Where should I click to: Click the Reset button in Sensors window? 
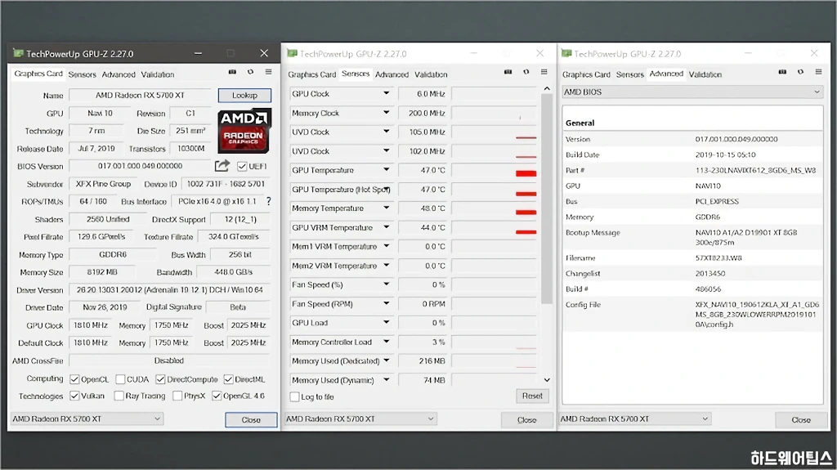[x=532, y=396]
